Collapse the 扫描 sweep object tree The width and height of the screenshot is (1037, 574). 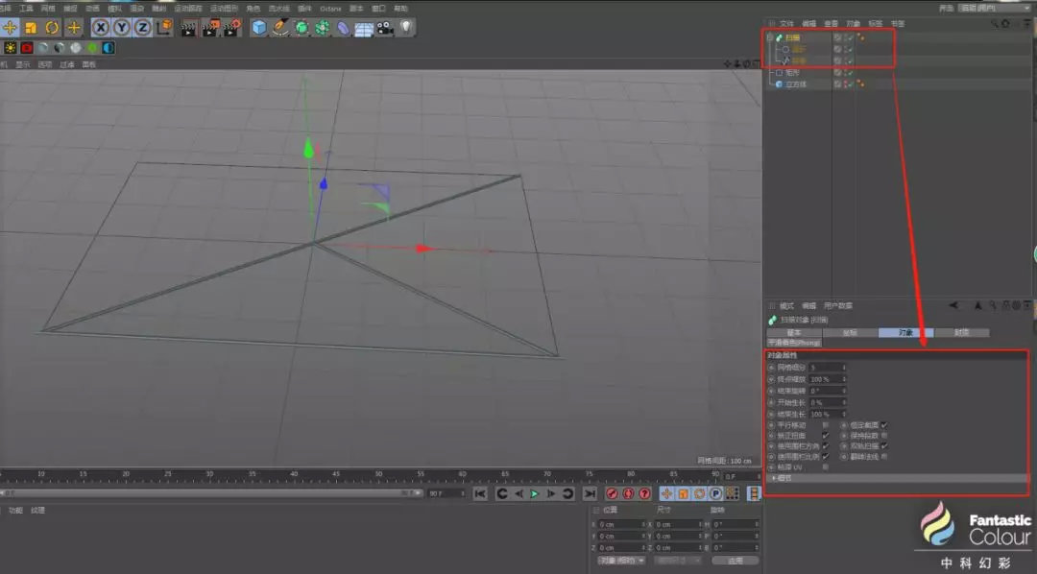coord(770,37)
